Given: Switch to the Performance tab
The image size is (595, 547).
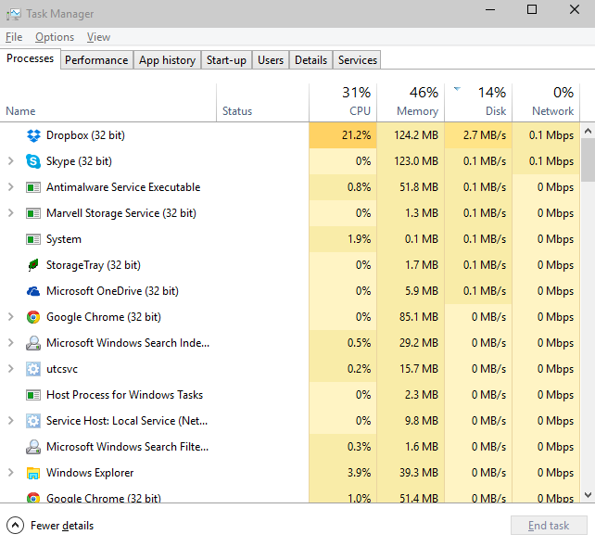Looking at the screenshot, I should (x=96, y=60).
